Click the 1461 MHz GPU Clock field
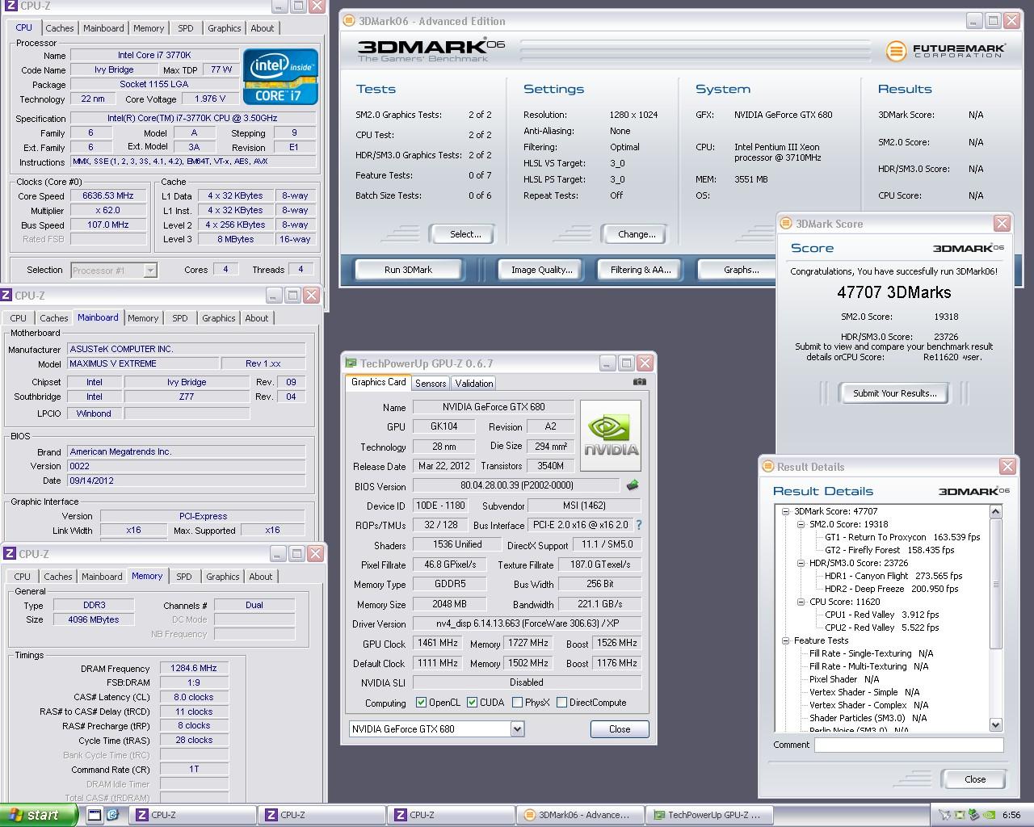The image size is (1034, 827). tap(437, 644)
